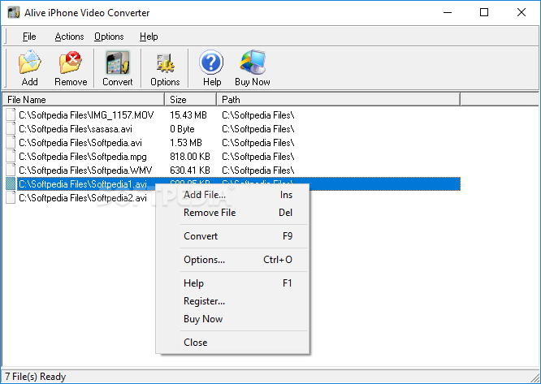541x384 pixels.
Task: Open the Help menu in the menu bar
Action: [x=149, y=37]
